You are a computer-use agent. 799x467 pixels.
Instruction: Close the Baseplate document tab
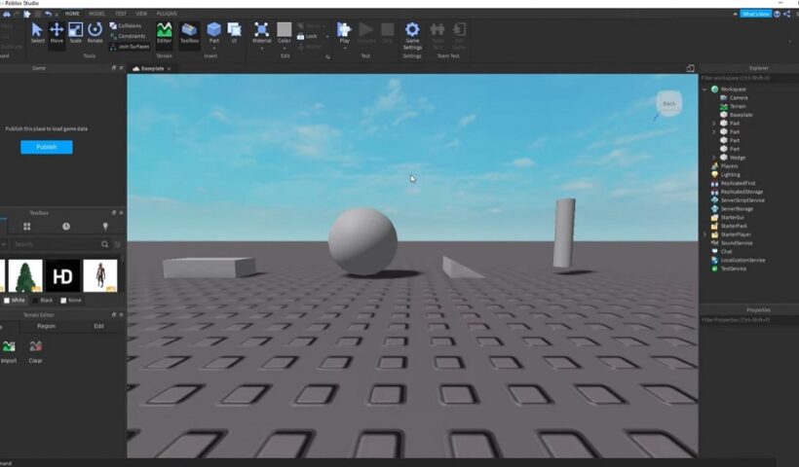(170, 69)
